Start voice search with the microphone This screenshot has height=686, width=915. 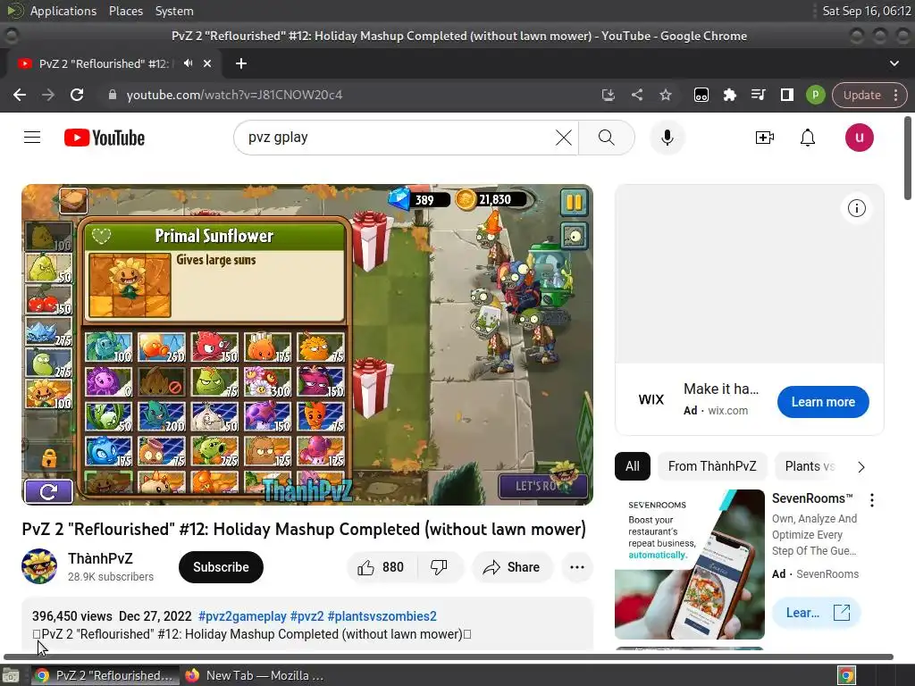(667, 138)
